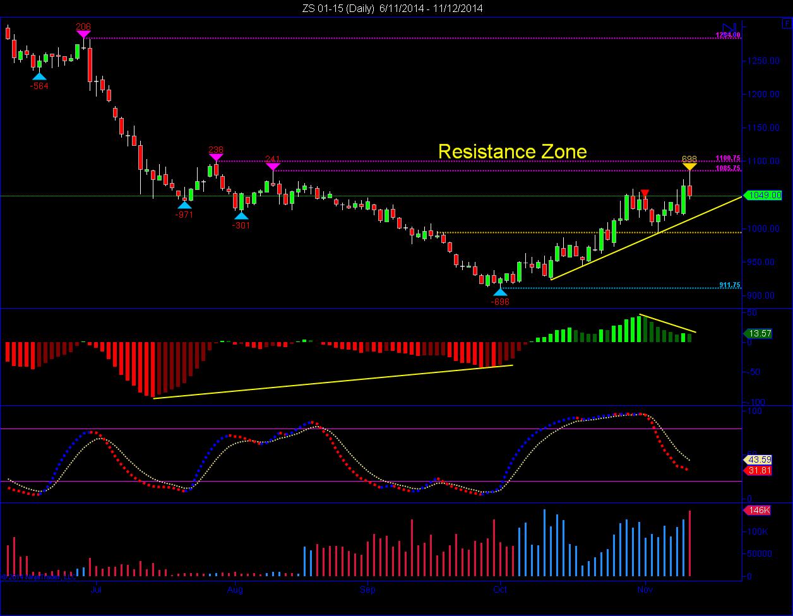
Task: Select the 'Resistance Zone' text annotation
Action: click(x=513, y=151)
